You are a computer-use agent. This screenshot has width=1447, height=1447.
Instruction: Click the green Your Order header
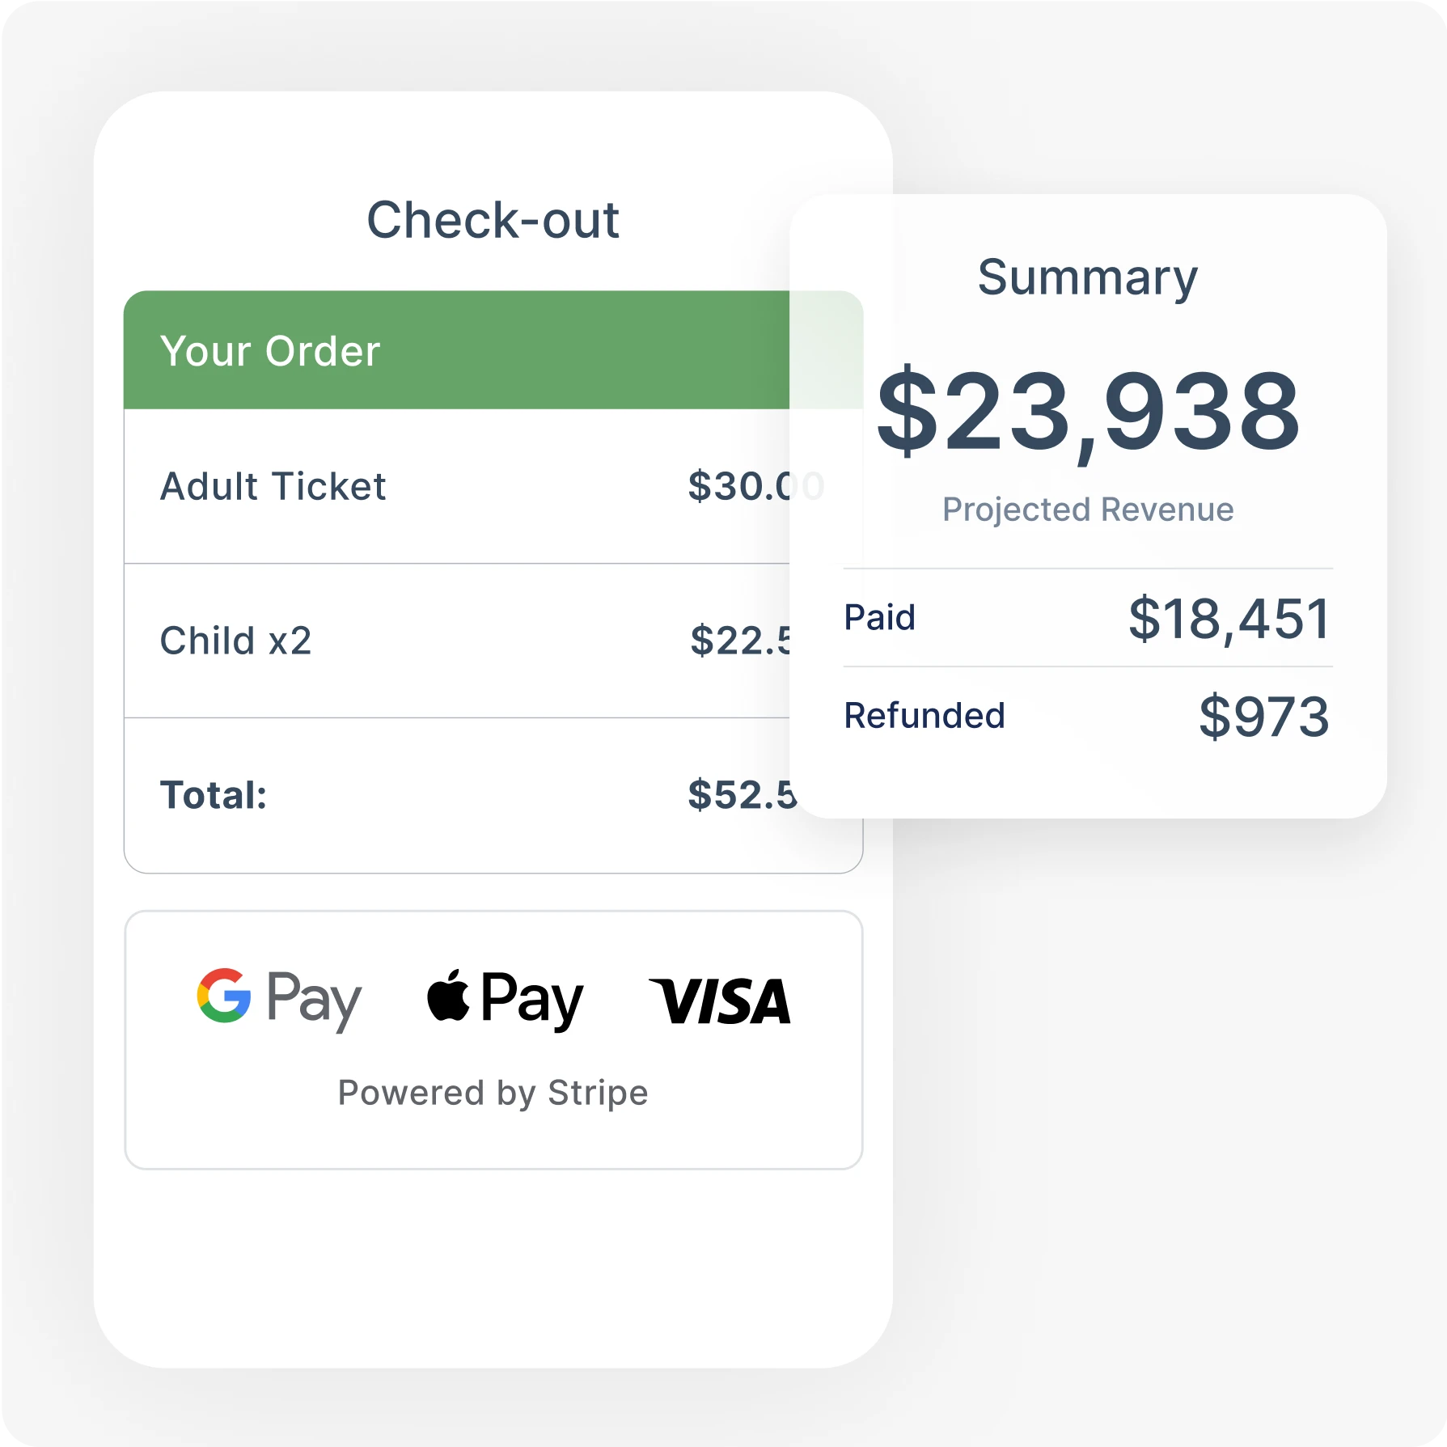point(270,351)
